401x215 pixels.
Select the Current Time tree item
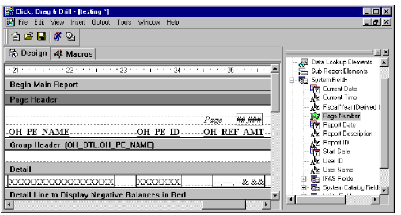(340, 98)
